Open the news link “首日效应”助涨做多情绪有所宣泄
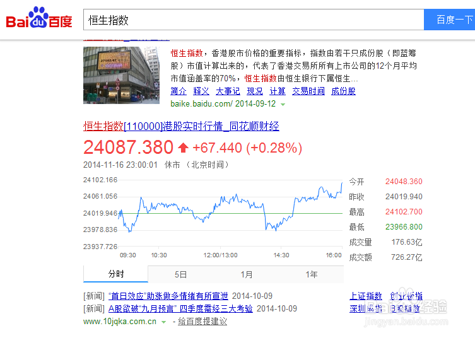Image resolution: width=475 pixels, height=338 pixels. coord(168,296)
